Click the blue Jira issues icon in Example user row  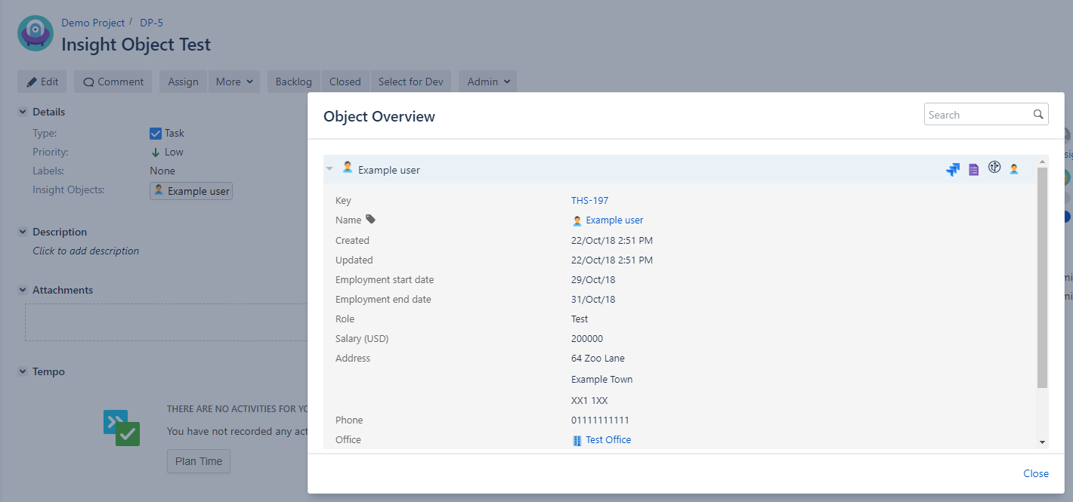(952, 170)
